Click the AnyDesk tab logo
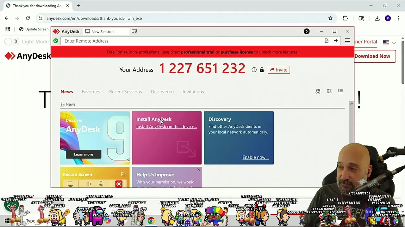The image size is (405, 227). point(56,32)
